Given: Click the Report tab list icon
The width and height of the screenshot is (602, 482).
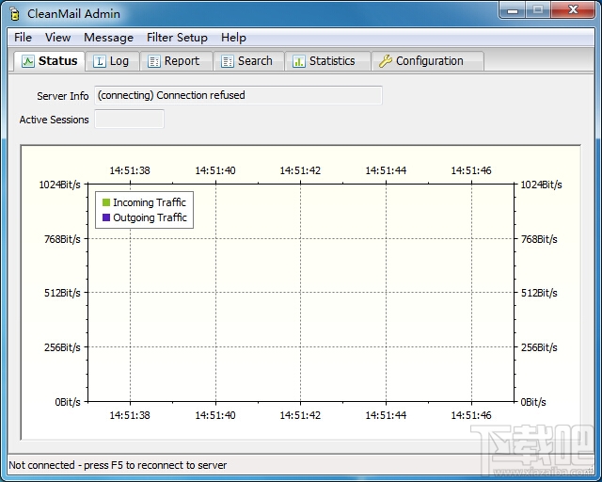Looking at the screenshot, I should pos(154,61).
